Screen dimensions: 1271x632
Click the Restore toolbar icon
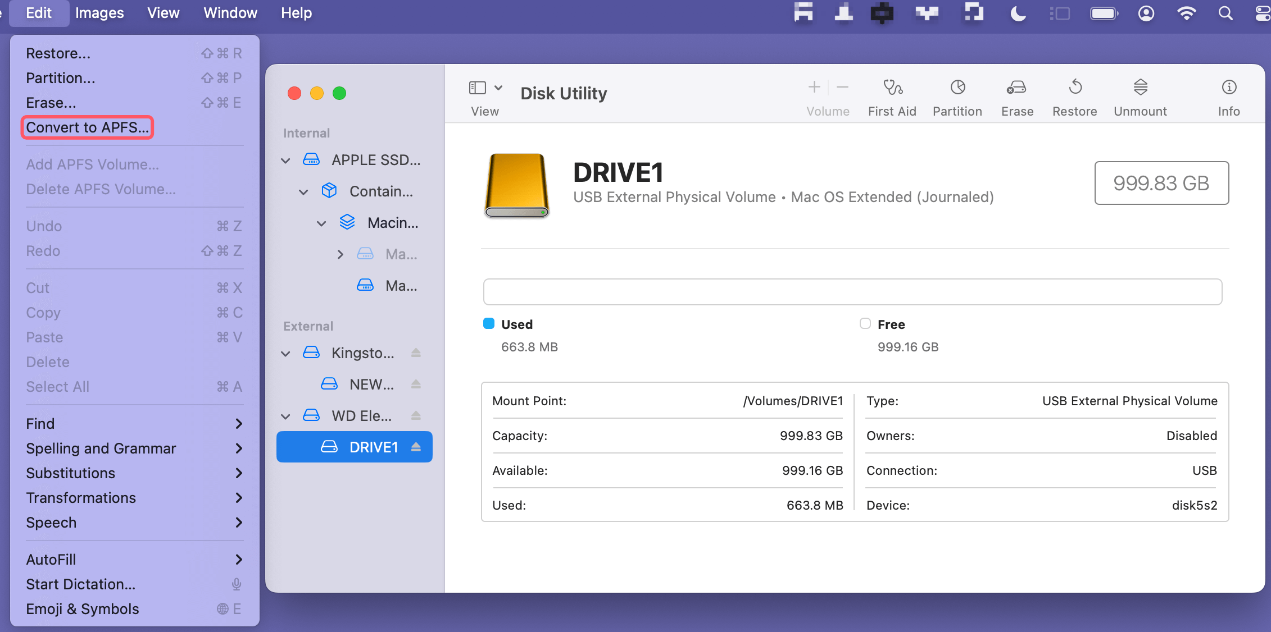pyautogui.click(x=1075, y=88)
